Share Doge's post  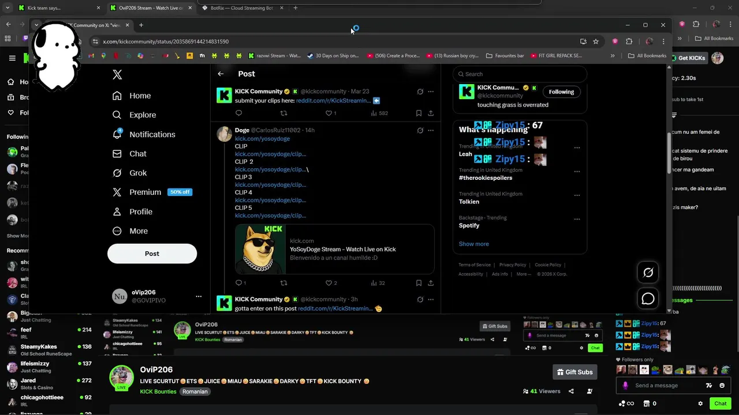pos(431,283)
